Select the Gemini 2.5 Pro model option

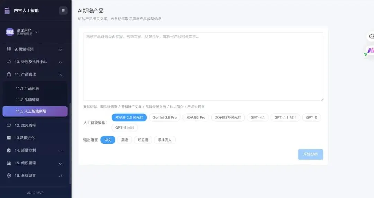[x=164, y=118]
